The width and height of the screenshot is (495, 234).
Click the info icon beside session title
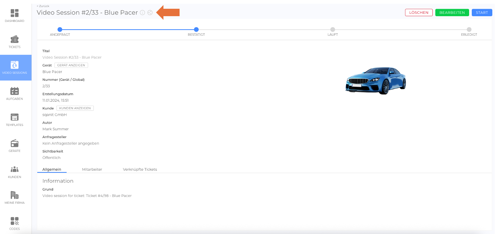coord(142,13)
